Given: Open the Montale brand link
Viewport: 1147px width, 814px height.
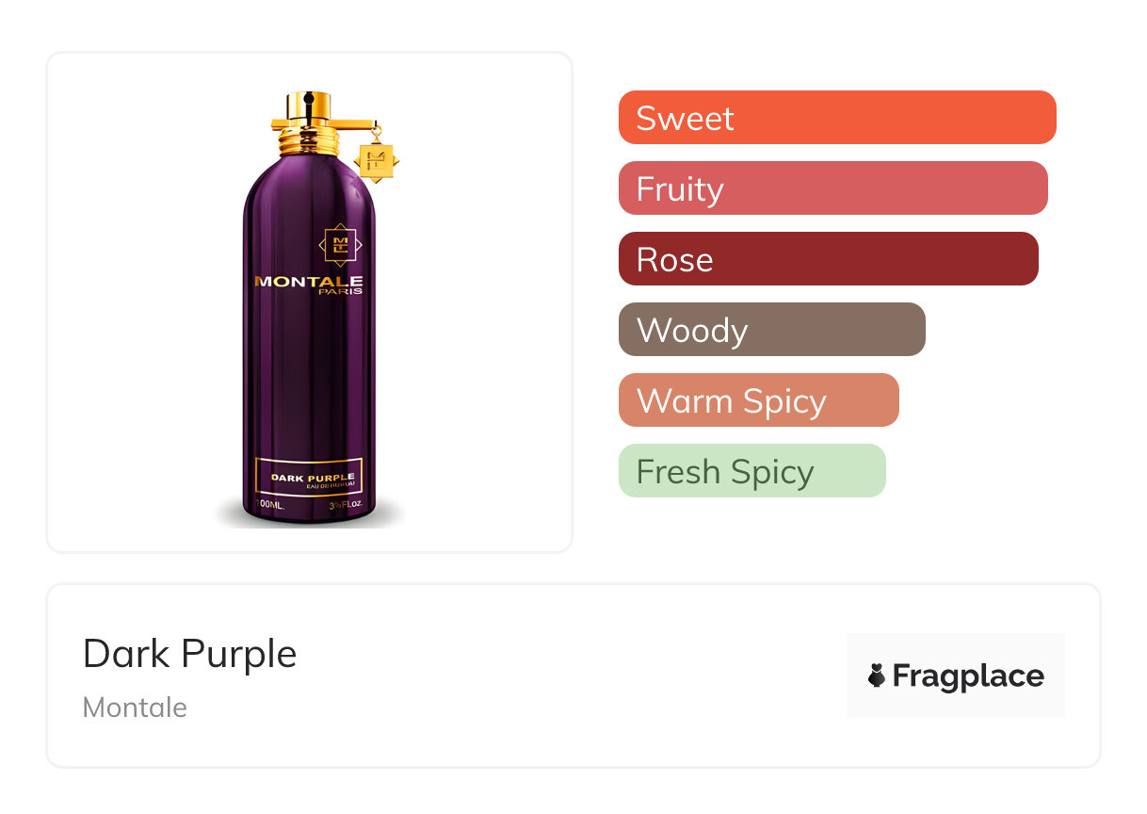Looking at the screenshot, I should tap(135, 708).
